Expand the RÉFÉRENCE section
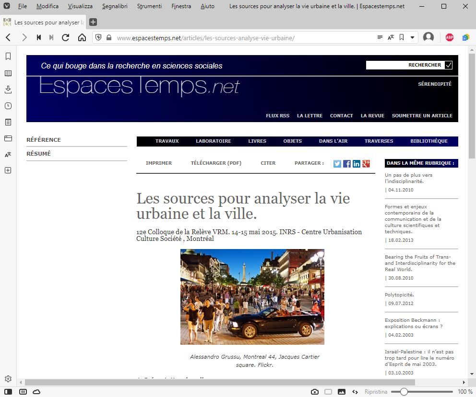 point(43,140)
